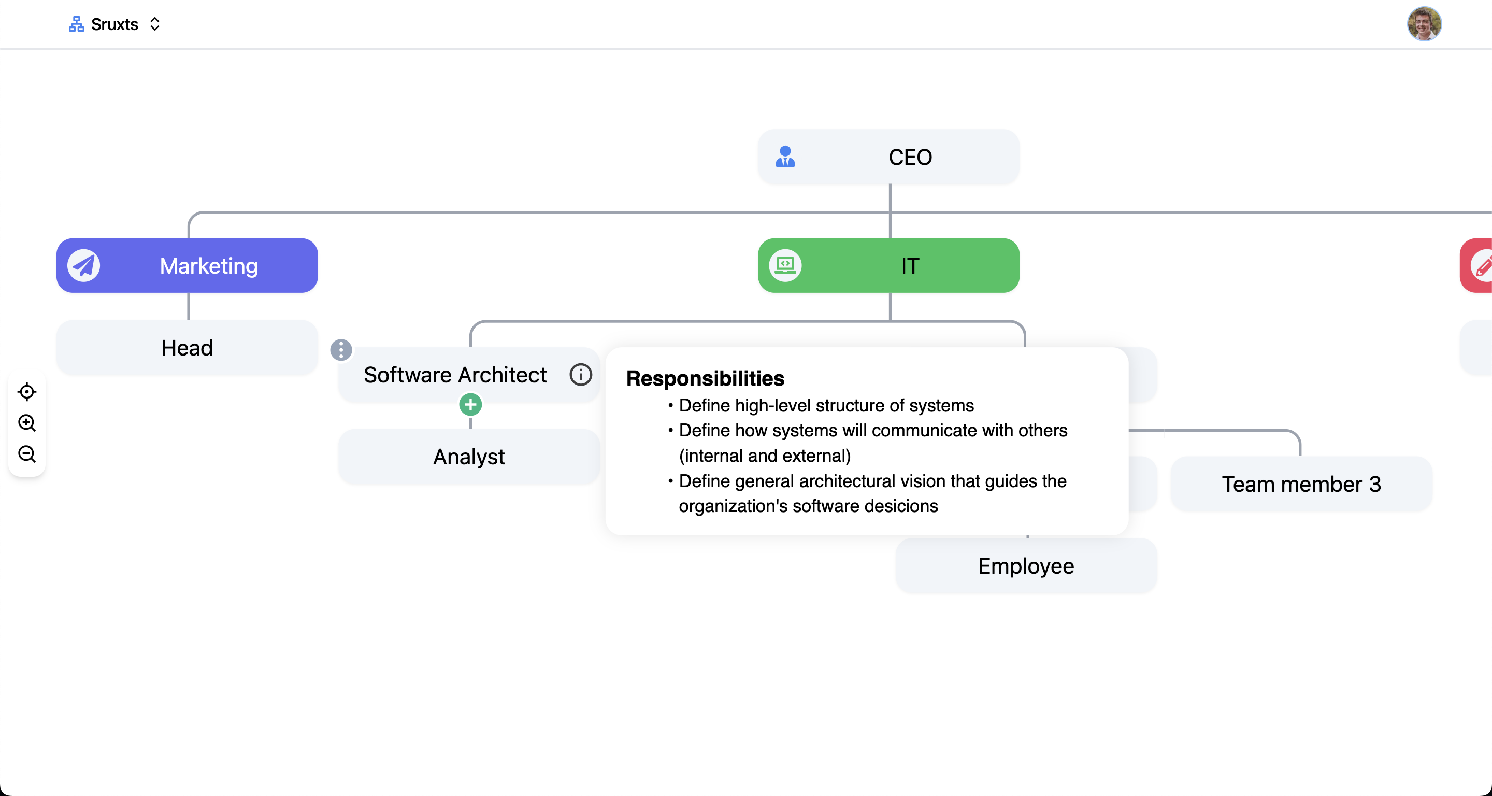Open the user profile avatar
Image resolution: width=1492 pixels, height=796 pixels.
[1424, 24]
